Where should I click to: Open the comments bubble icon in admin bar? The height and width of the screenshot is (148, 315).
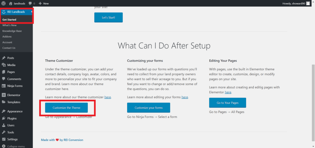pyautogui.click(x=30, y=3)
